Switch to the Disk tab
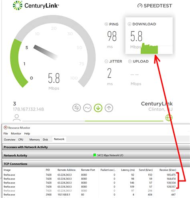 point(45,140)
